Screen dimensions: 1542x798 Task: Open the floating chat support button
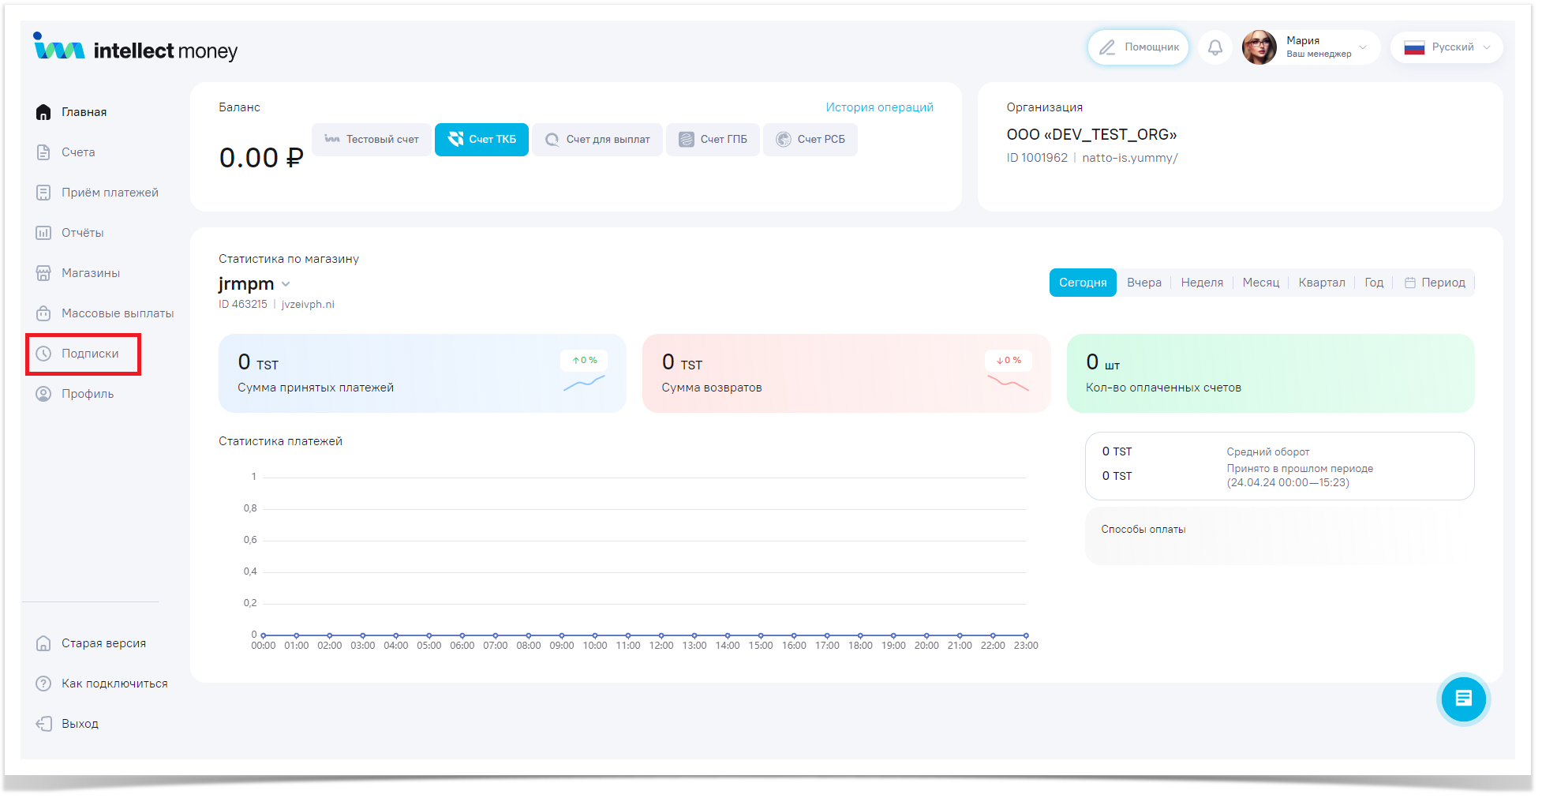click(1462, 699)
